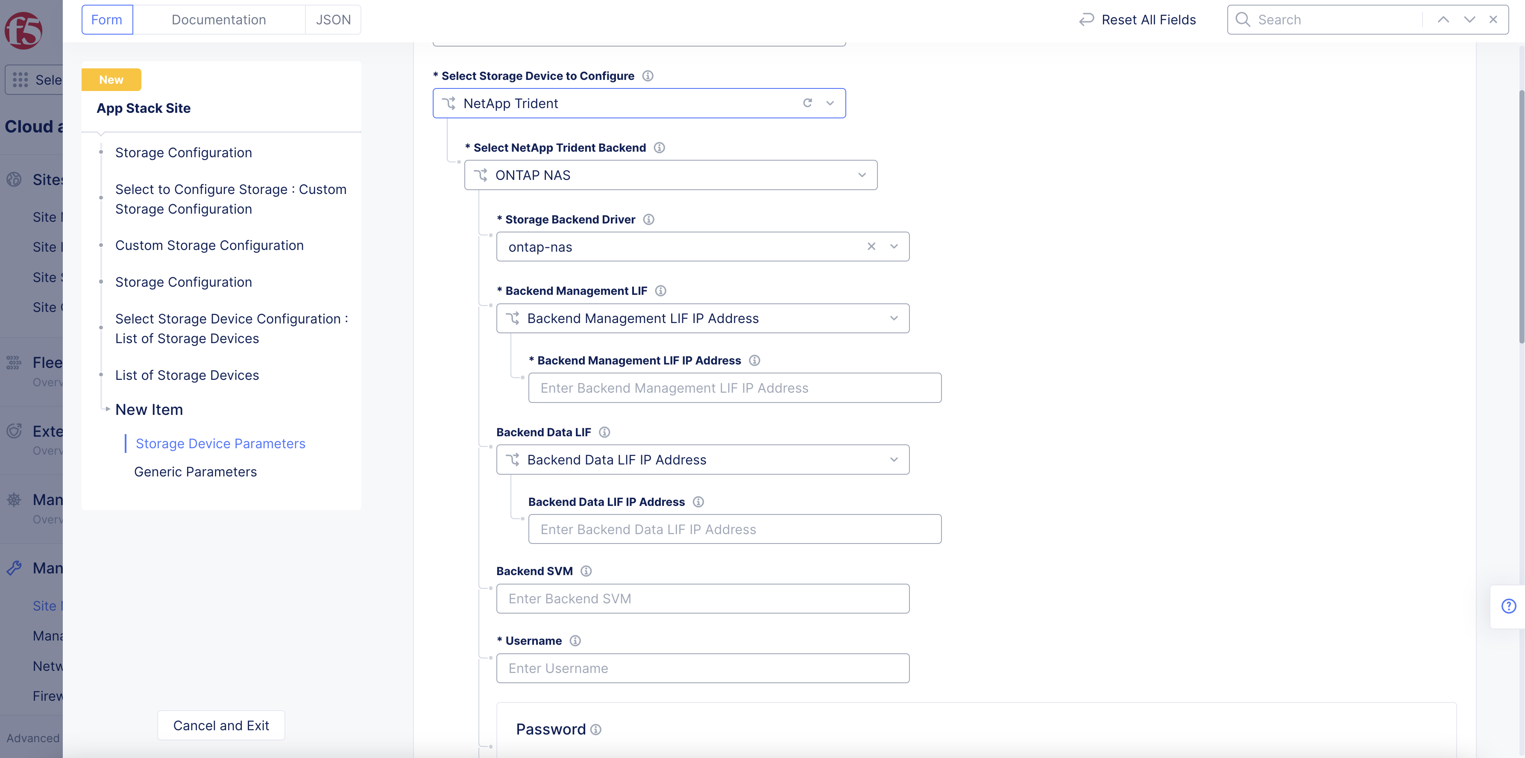The image size is (1525, 758).
Task: Select Generic Parameters in the outline
Action: click(195, 472)
